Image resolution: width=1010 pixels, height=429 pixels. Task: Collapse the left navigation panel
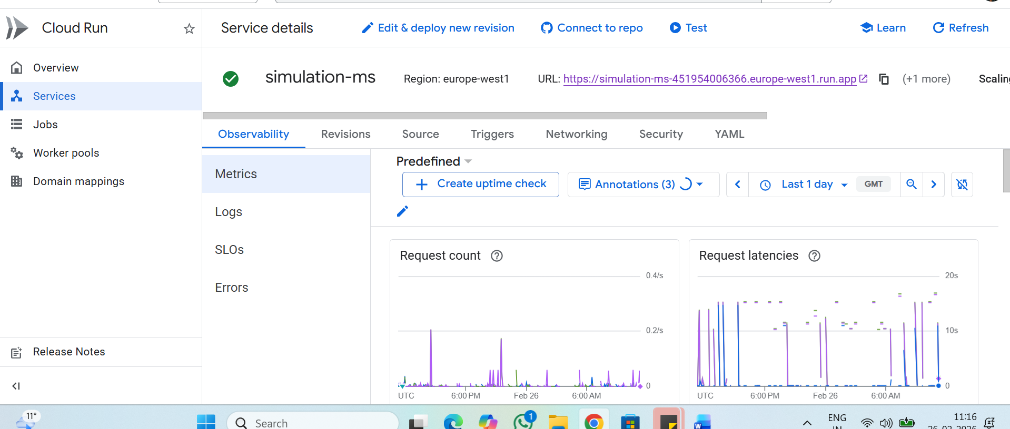coord(16,386)
